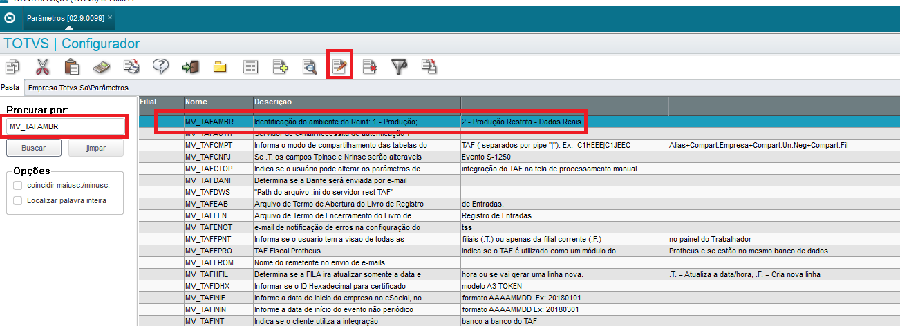Select the MV_TAFCNPJ row
The image size is (900, 326).
519,157
